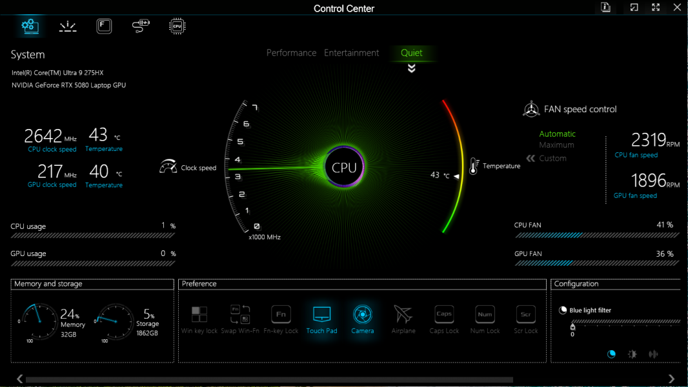
Task: Choose Custom fan speed mode
Action: click(x=552, y=158)
